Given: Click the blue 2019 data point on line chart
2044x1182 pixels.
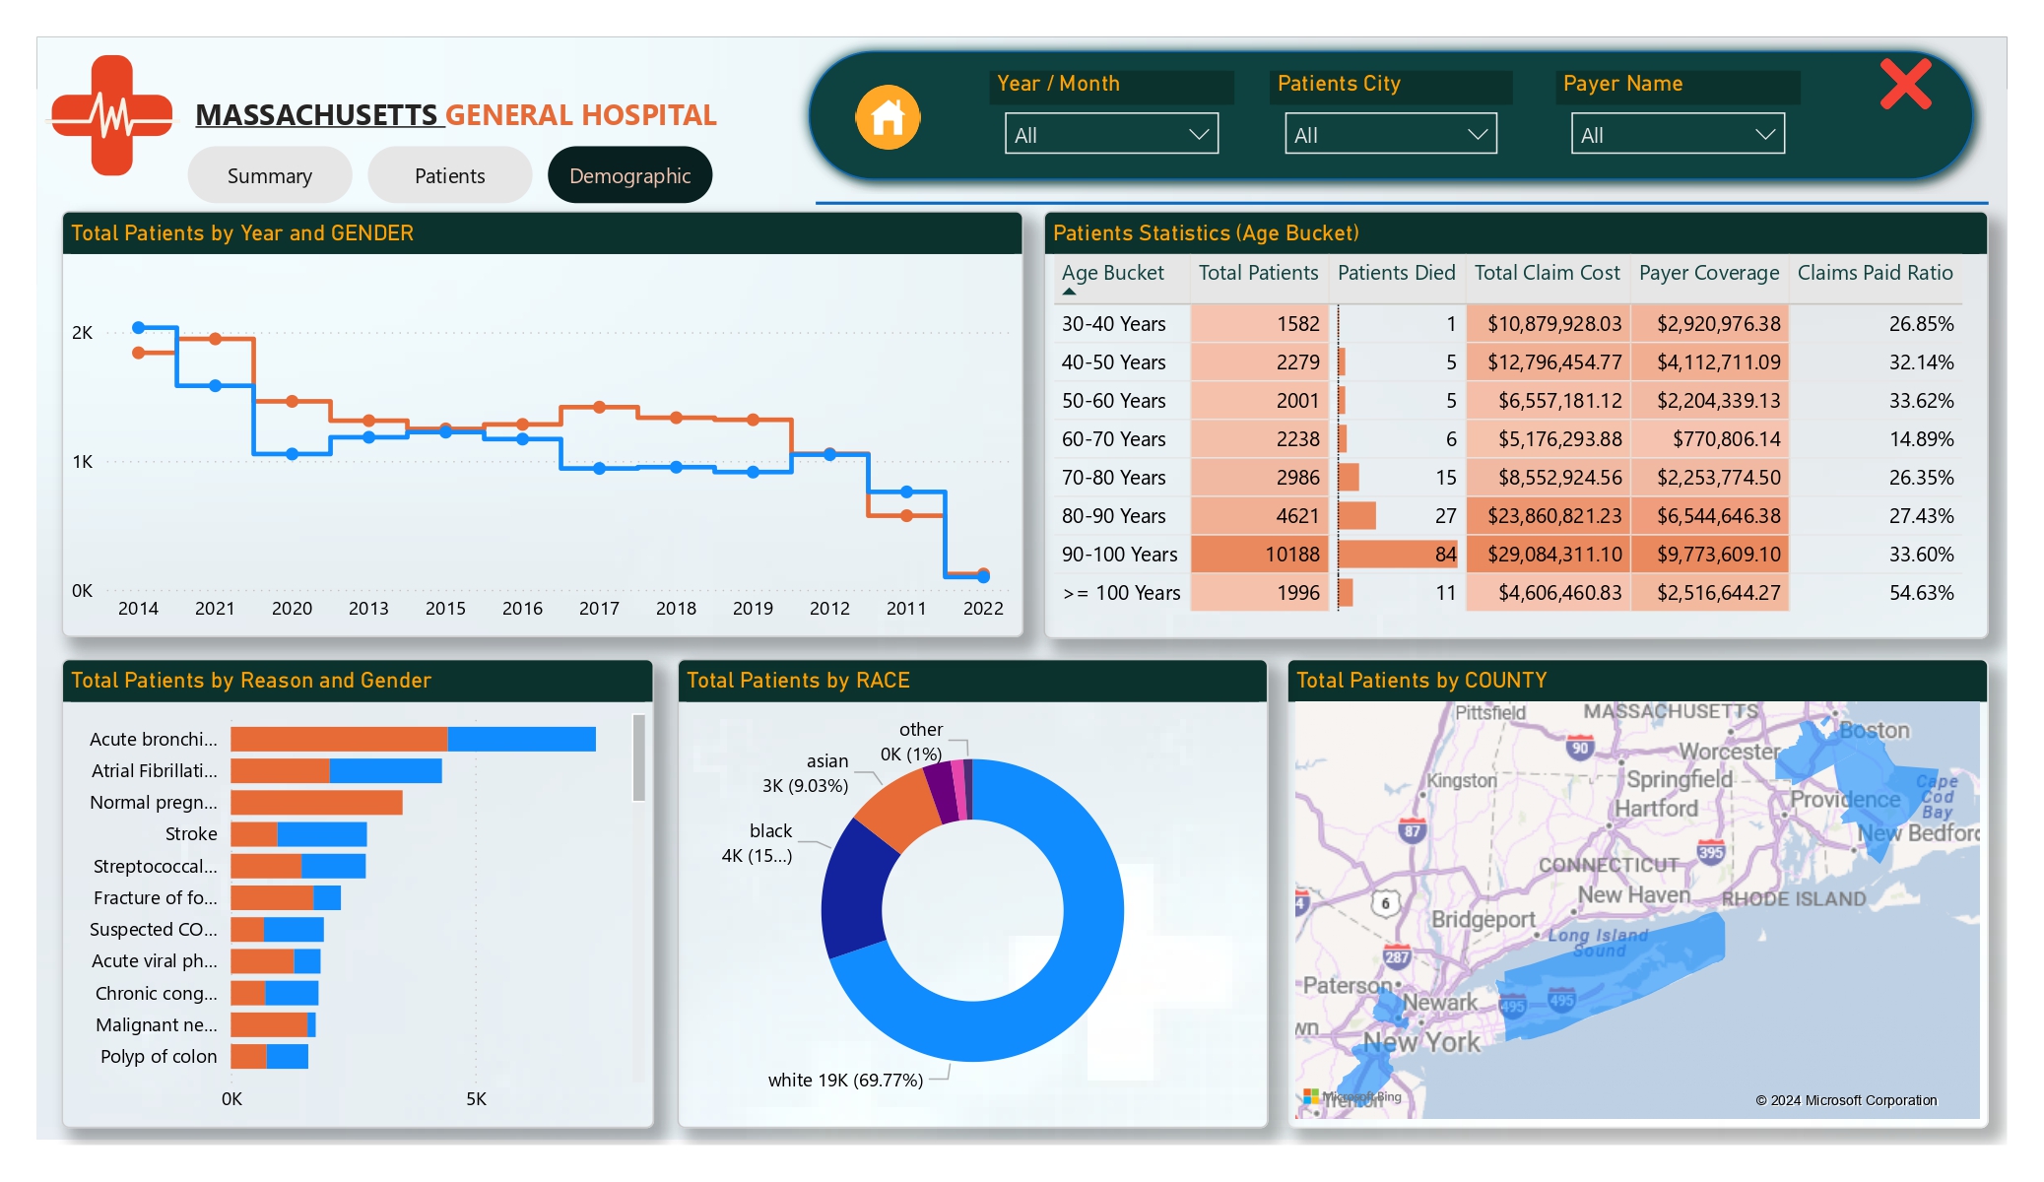Looking at the screenshot, I should coord(753,472).
